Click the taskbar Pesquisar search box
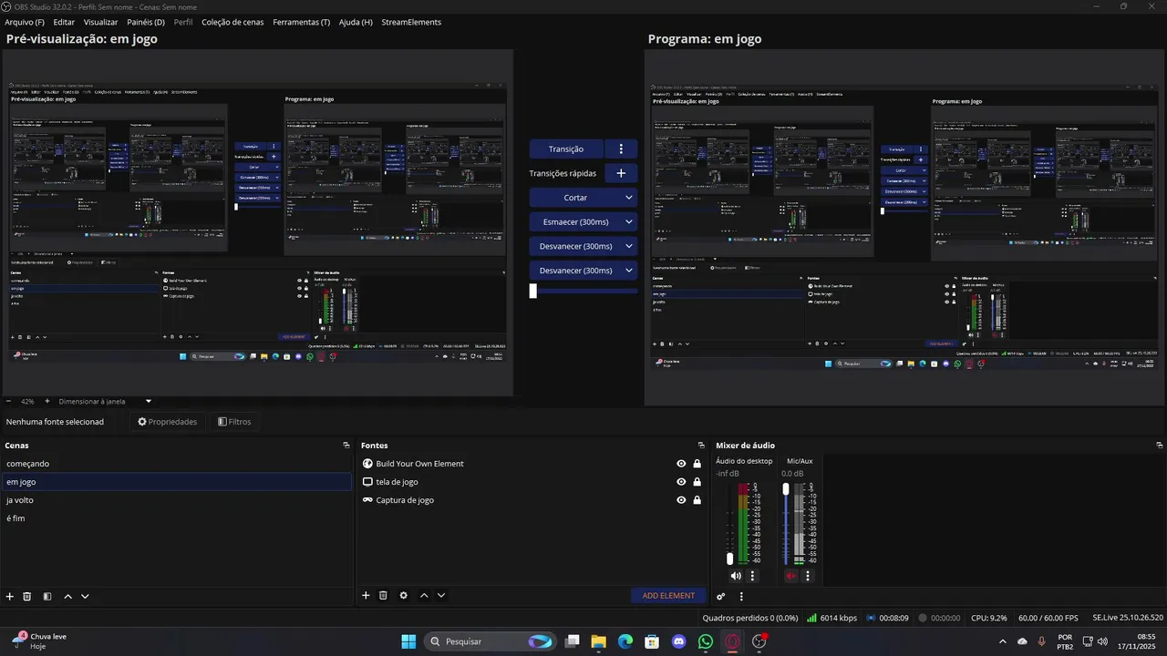This screenshot has height=656, width=1167. [491, 641]
